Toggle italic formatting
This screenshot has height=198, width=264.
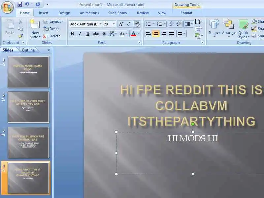click(x=80, y=34)
